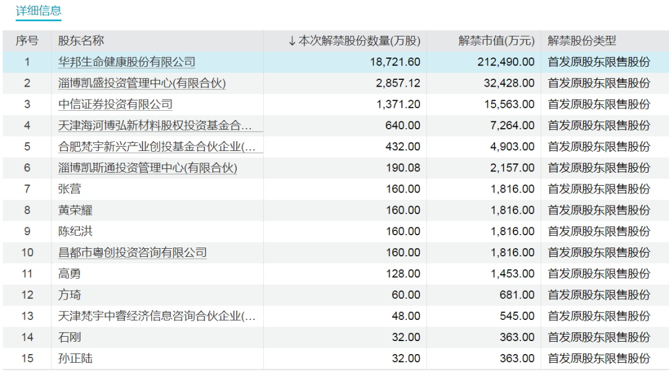Click the shareholder name 陈纪洪
669x372 pixels.
(x=75, y=231)
